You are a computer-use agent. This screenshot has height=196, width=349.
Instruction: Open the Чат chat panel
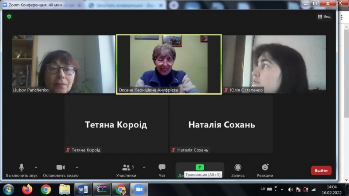[162, 168]
